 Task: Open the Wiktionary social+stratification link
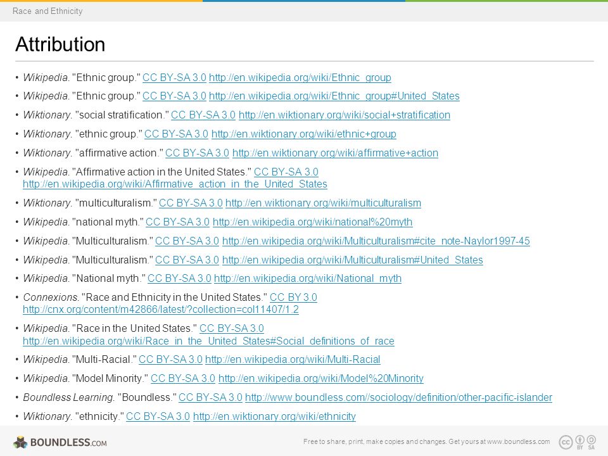point(345,115)
